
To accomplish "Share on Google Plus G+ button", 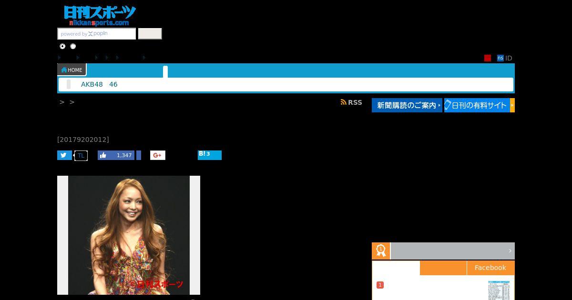I will click(158, 155).
